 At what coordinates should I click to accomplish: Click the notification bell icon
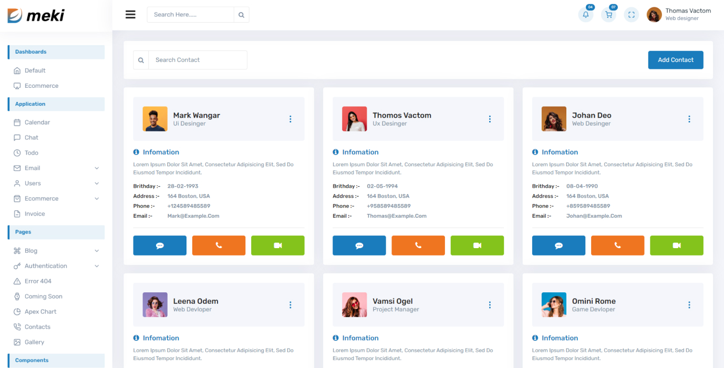[x=585, y=15]
